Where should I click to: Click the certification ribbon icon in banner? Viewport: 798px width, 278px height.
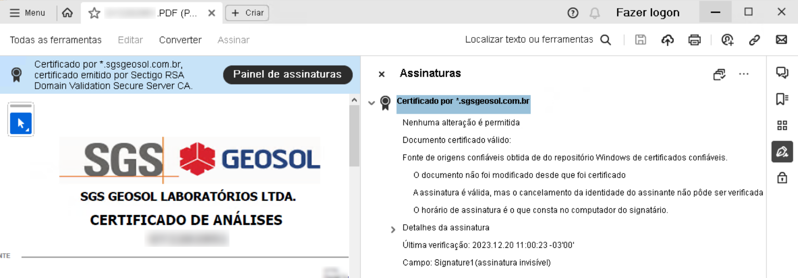point(17,75)
